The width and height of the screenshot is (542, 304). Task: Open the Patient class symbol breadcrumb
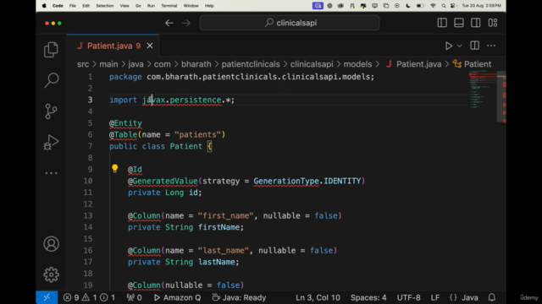pos(473,64)
